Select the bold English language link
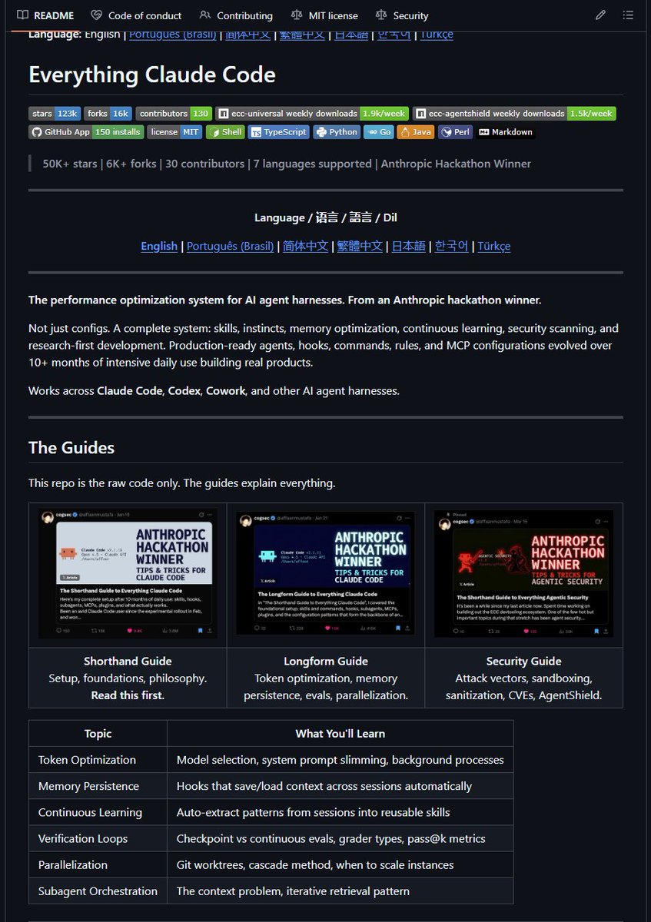The width and height of the screenshot is (651, 922). click(x=159, y=246)
